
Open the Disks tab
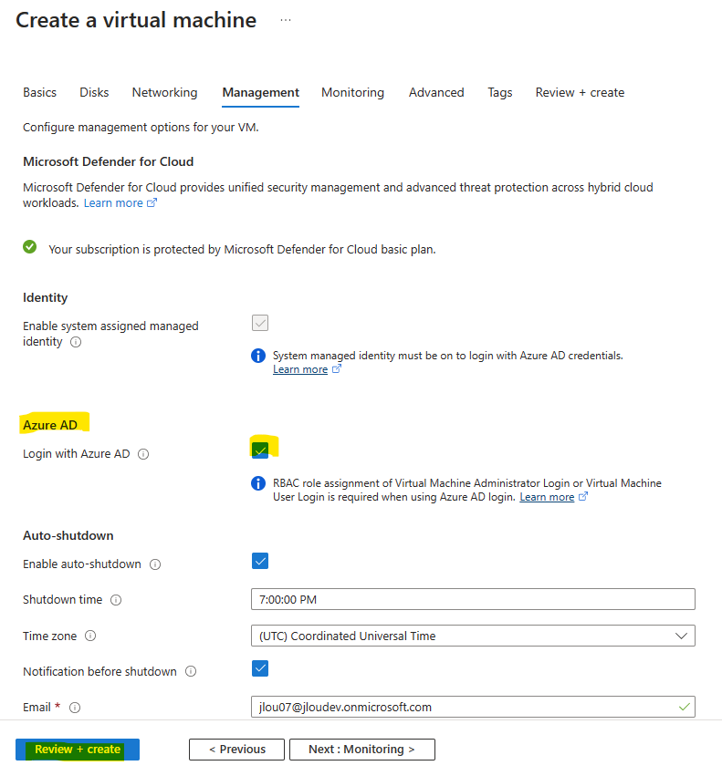(94, 92)
